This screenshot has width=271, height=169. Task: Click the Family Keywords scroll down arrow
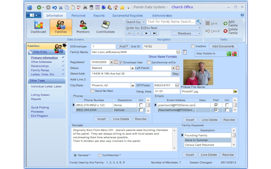tap(234, 145)
